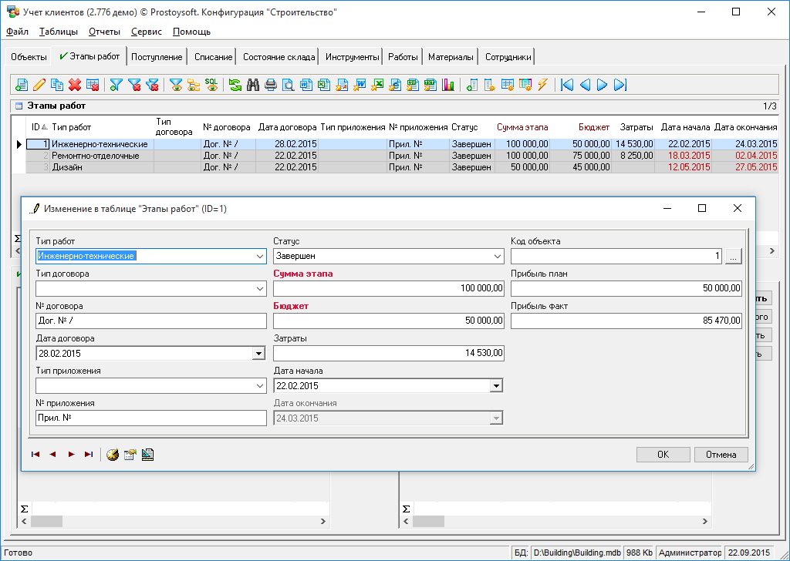
Task: Switch to the Состояние склада tab
Action: pyautogui.click(x=279, y=57)
